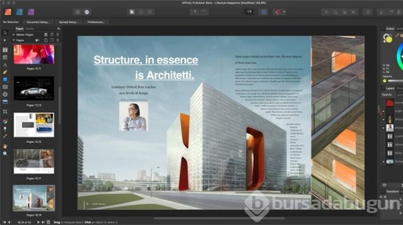This screenshot has height=225, width=403.
Task: Open Document Setup
Action: coord(38,22)
